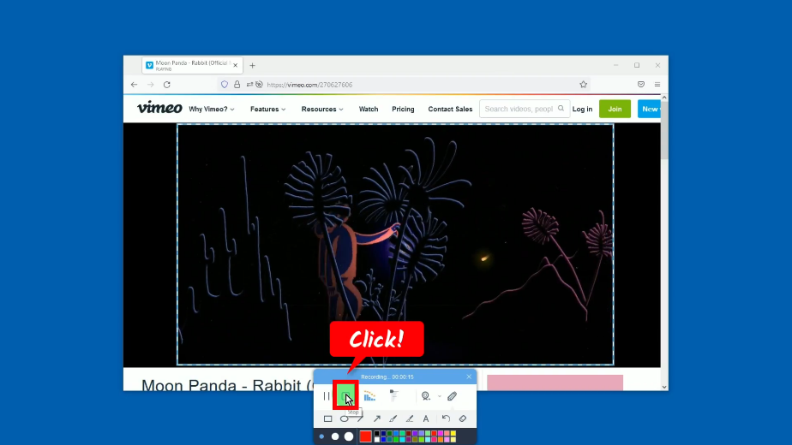Click the large current-color red swatch
792x445 pixels.
tap(366, 436)
